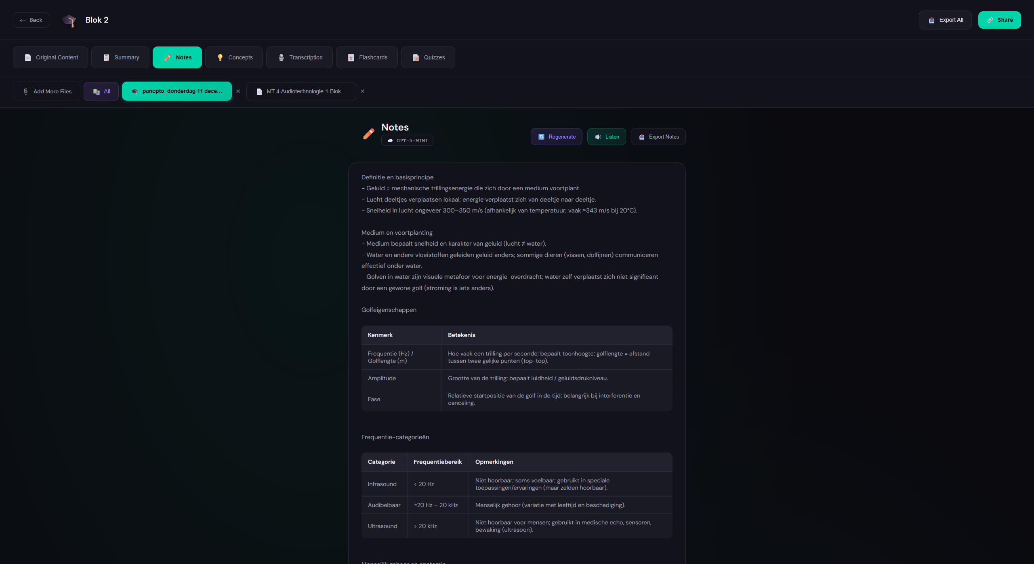1034x564 pixels.
Task: Remove the panopto_donderdag file with its X
Action: [238, 91]
